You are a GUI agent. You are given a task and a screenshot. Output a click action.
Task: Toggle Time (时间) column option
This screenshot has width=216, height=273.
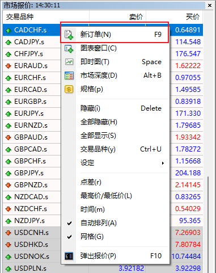click(115, 209)
